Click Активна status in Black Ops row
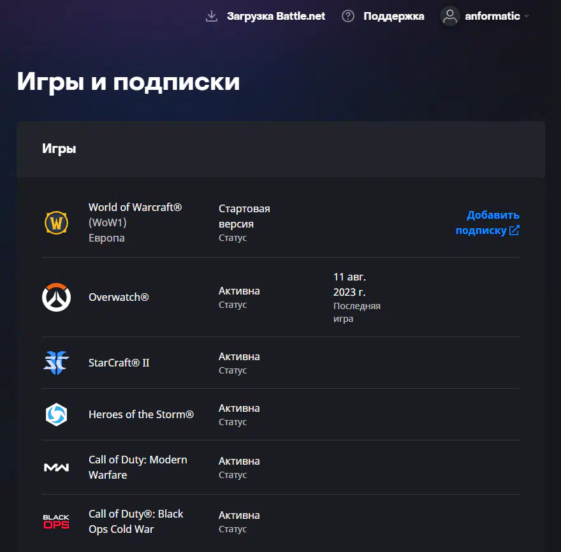The image size is (561, 552). point(239,515)
